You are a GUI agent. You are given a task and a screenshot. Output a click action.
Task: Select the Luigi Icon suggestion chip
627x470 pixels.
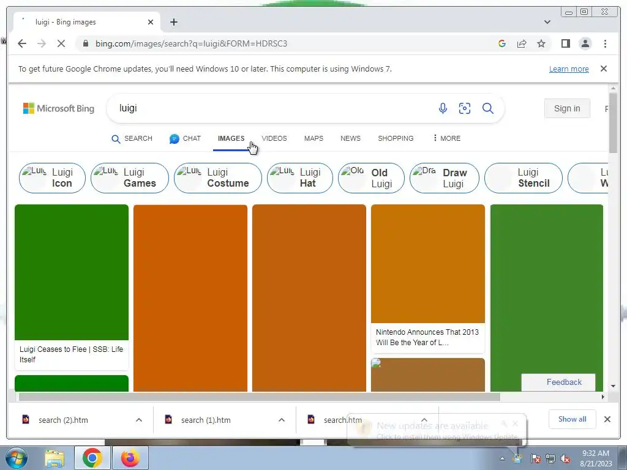click(x=52, y=178)
